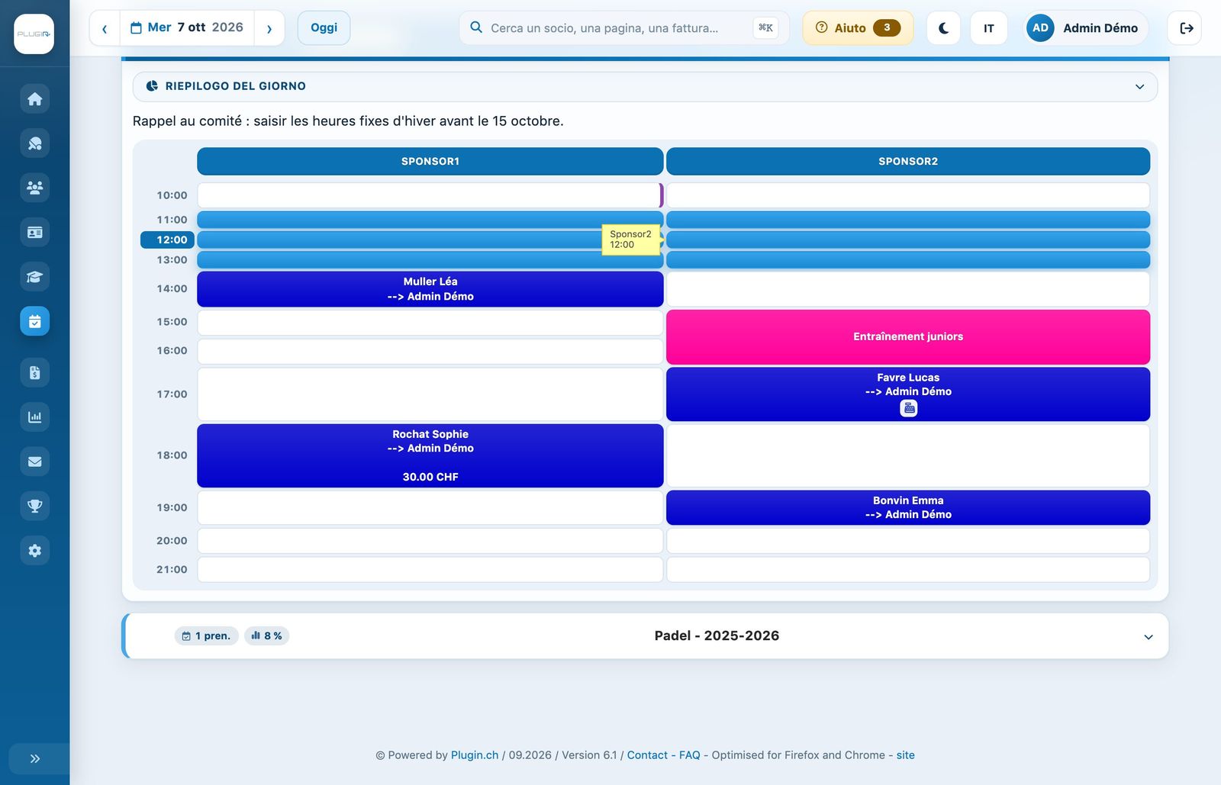The image size is (1221, 785).
Task: Click the cash register icon on Favre Lucas booking
Action: click(908, 408)
